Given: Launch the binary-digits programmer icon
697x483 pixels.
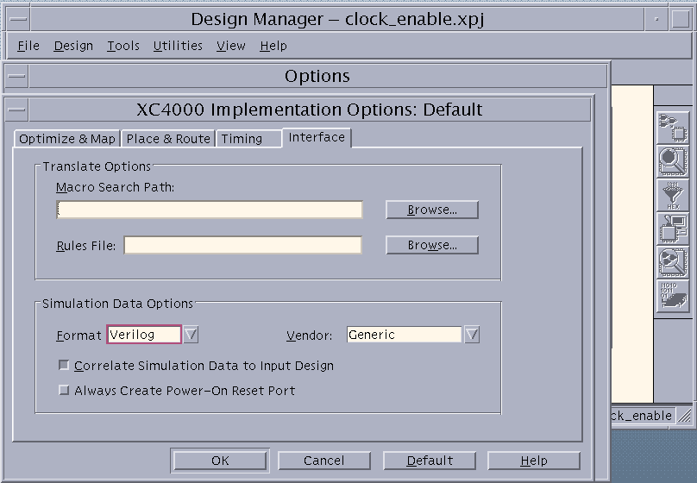Looking at the screenshot, I should (x=673, y=296).
